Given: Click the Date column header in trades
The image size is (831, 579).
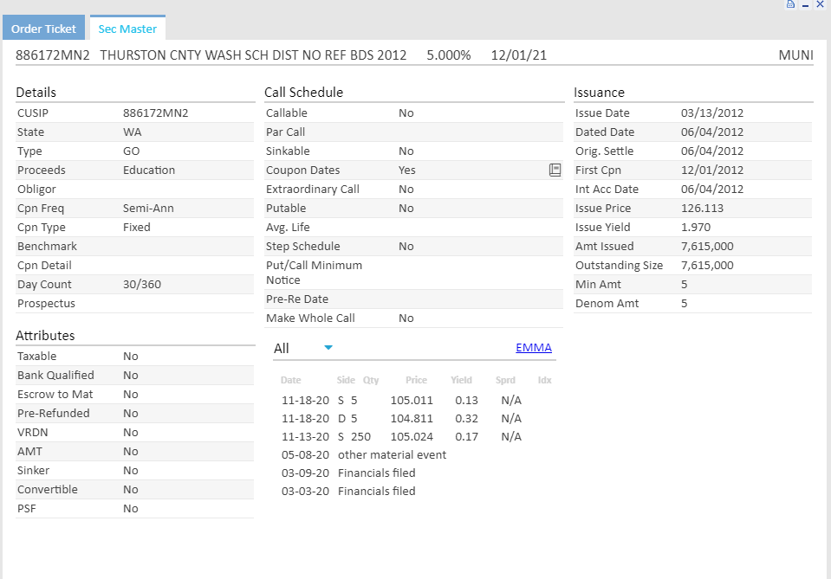Looking at the screenshot, I should pyautogui.click(x=291, y=380).
